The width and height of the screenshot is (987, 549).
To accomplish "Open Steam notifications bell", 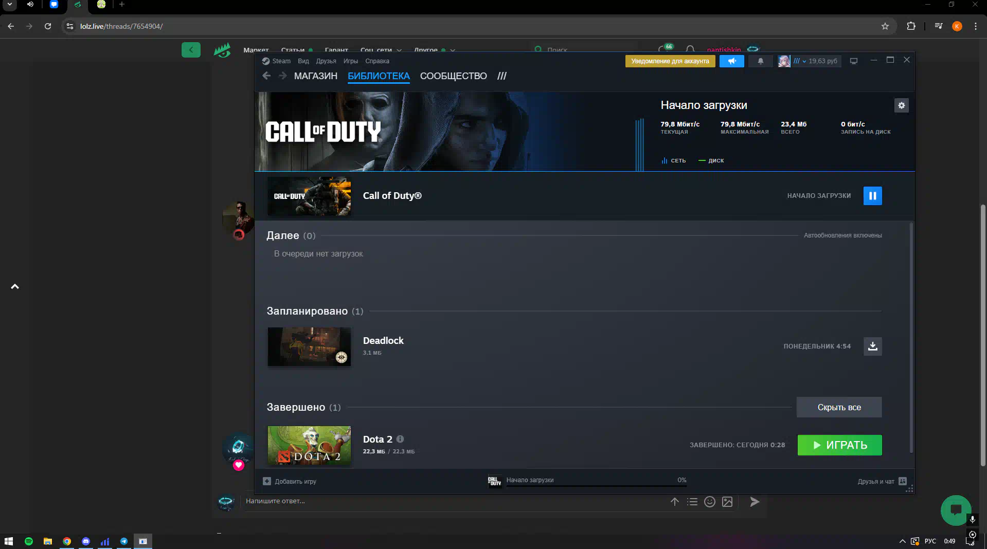I will click(x=760, y=61).
